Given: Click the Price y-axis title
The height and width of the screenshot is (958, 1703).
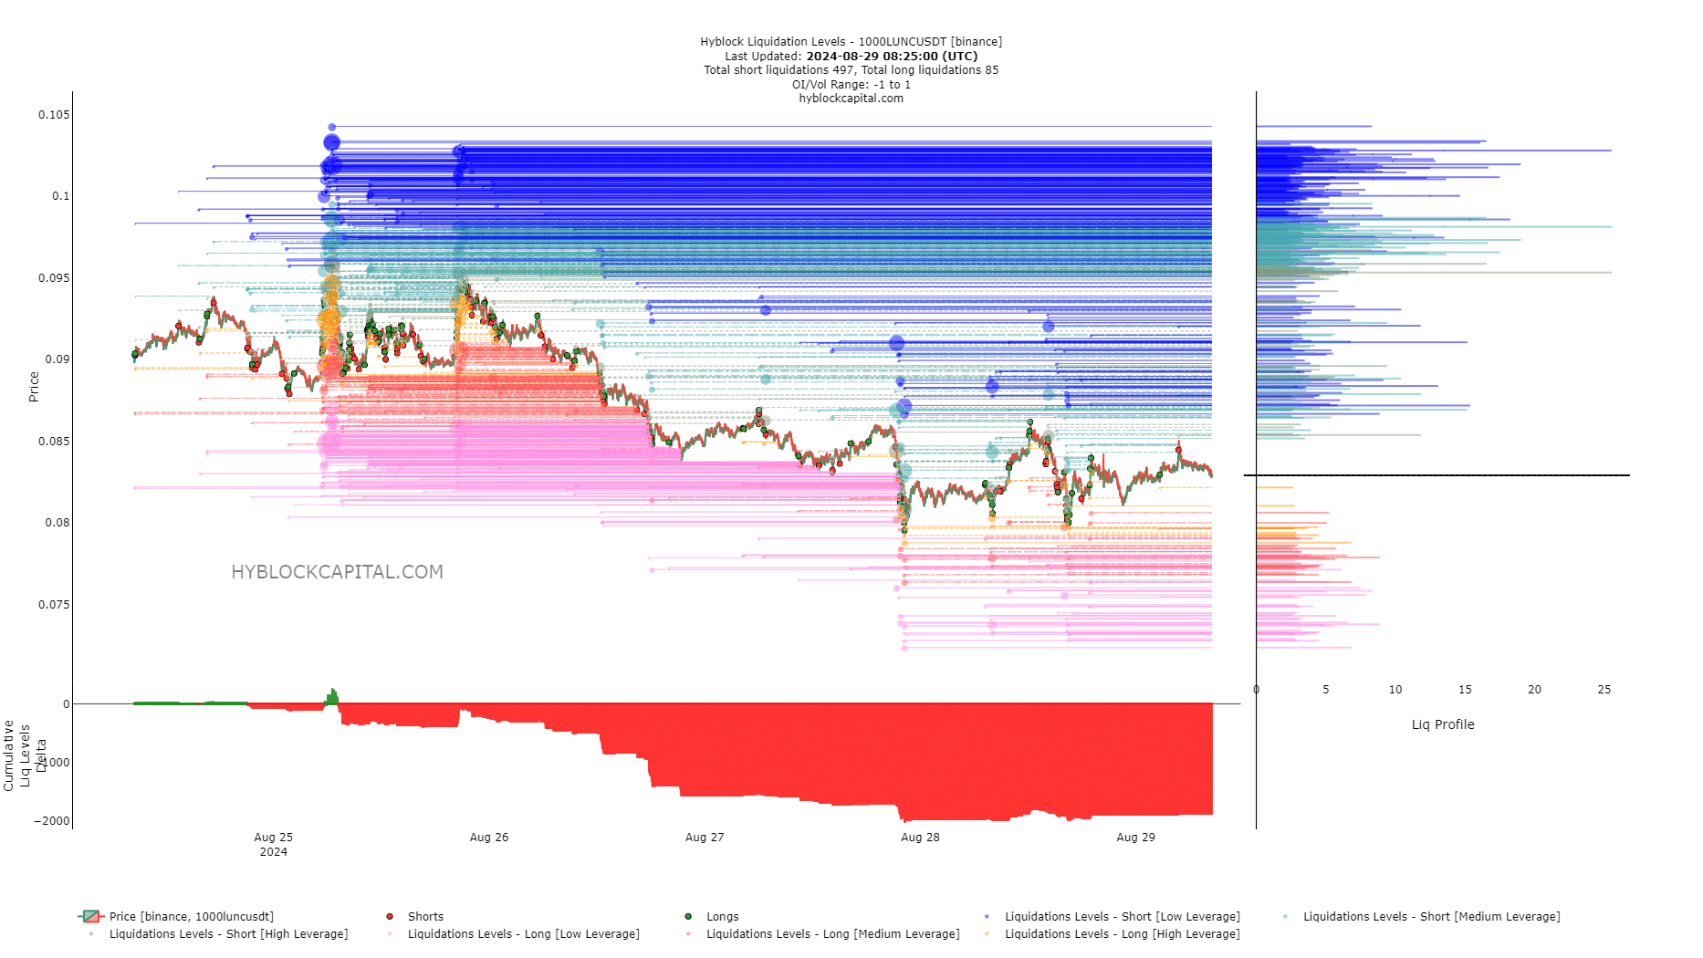Looking at the screenshot, I should coord(34,387).
